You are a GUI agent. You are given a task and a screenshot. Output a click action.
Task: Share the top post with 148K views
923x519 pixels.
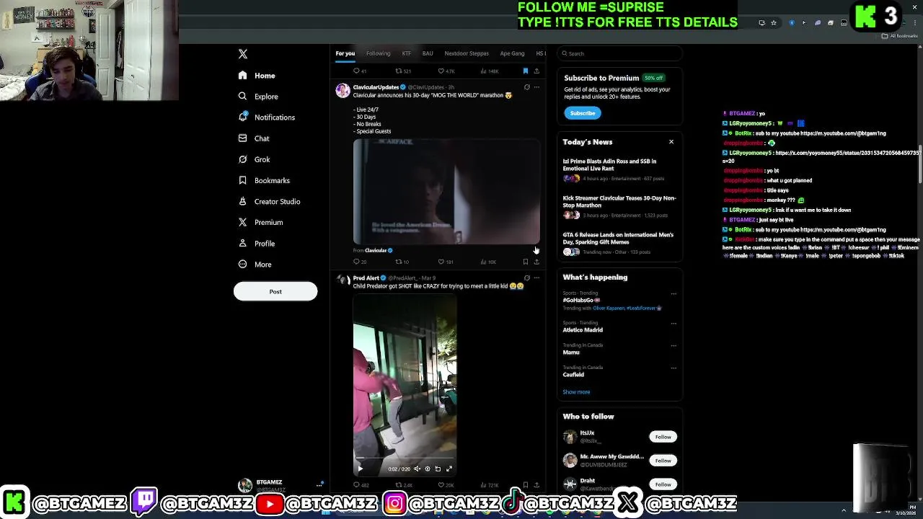tap(536, 71)
